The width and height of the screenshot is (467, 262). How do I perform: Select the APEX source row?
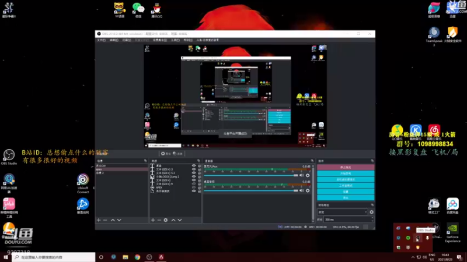pos(175,187)
